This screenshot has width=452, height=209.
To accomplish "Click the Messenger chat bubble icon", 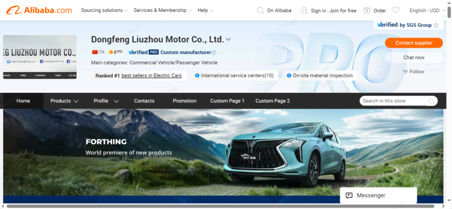I will [349, 196].
